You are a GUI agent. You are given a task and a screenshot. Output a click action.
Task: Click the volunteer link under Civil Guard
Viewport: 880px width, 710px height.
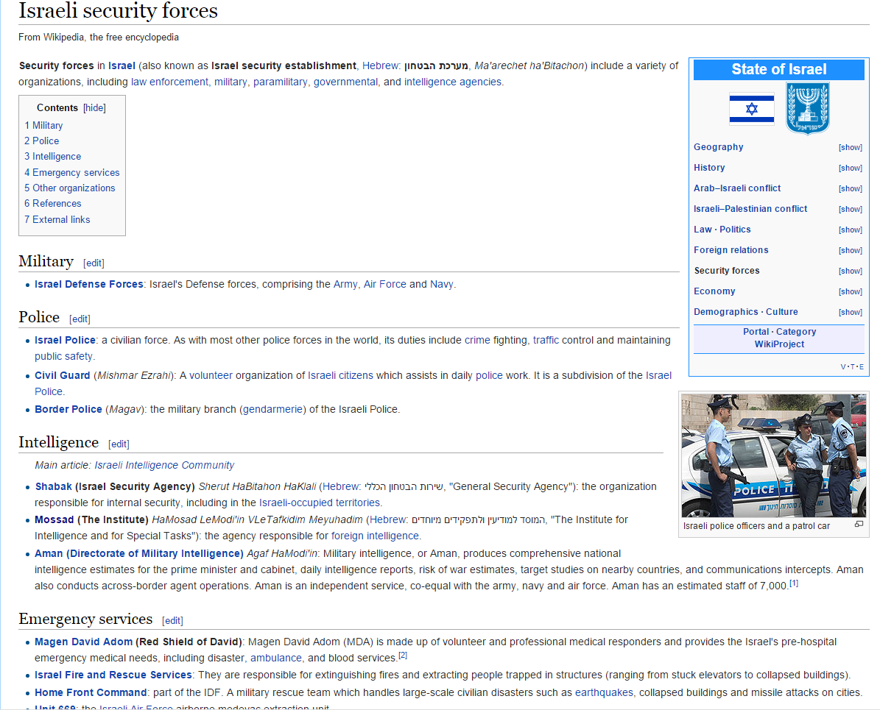click(x=211, y=376)
